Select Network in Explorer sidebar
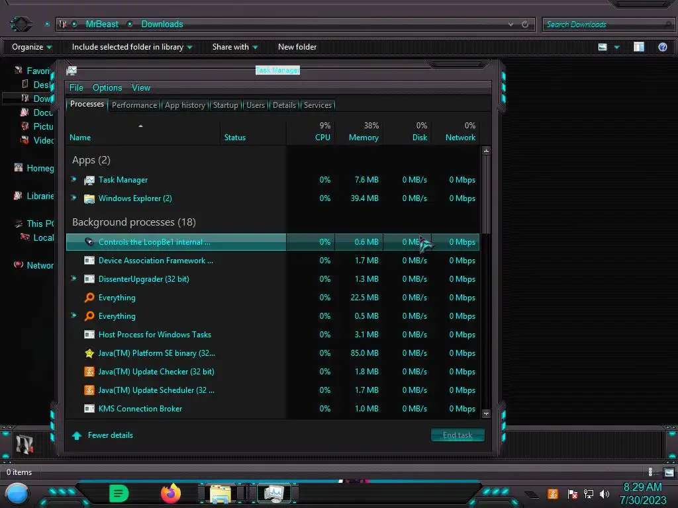 click(x=34, y=265)
